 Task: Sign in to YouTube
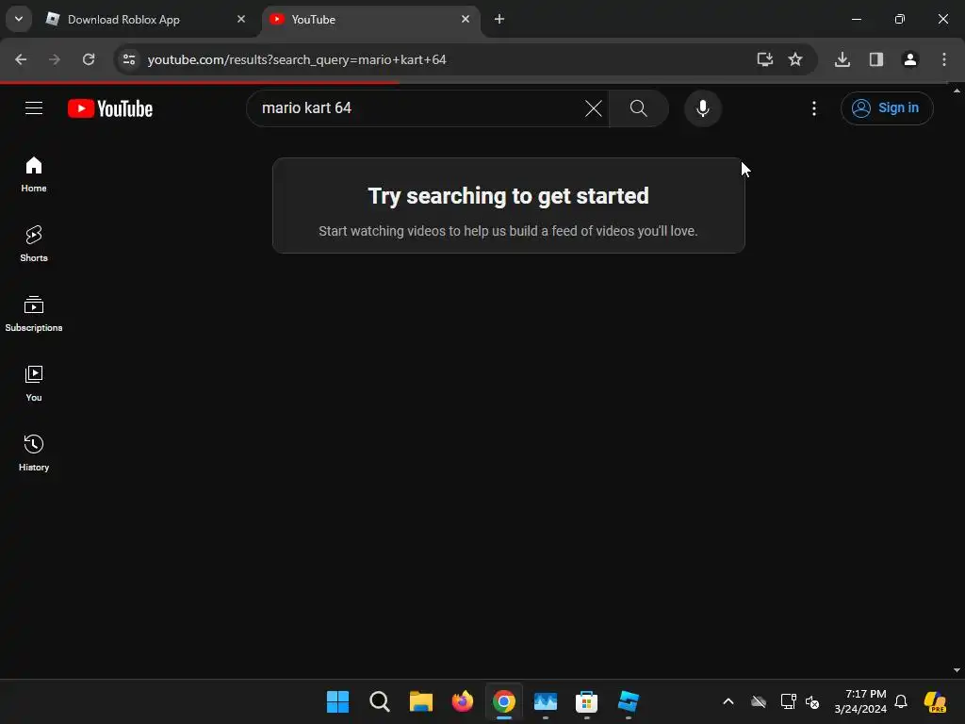[x=887, y=108]
